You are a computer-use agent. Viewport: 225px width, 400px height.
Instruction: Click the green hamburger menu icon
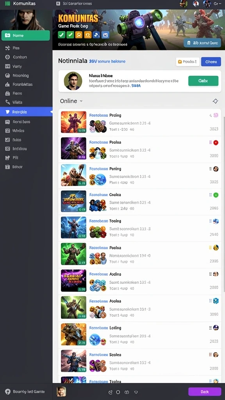click(8, 4)
